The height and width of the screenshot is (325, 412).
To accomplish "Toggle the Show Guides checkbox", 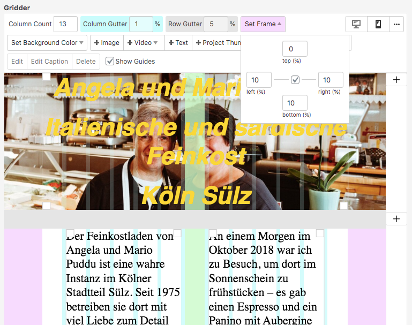I will pos(110,62).
